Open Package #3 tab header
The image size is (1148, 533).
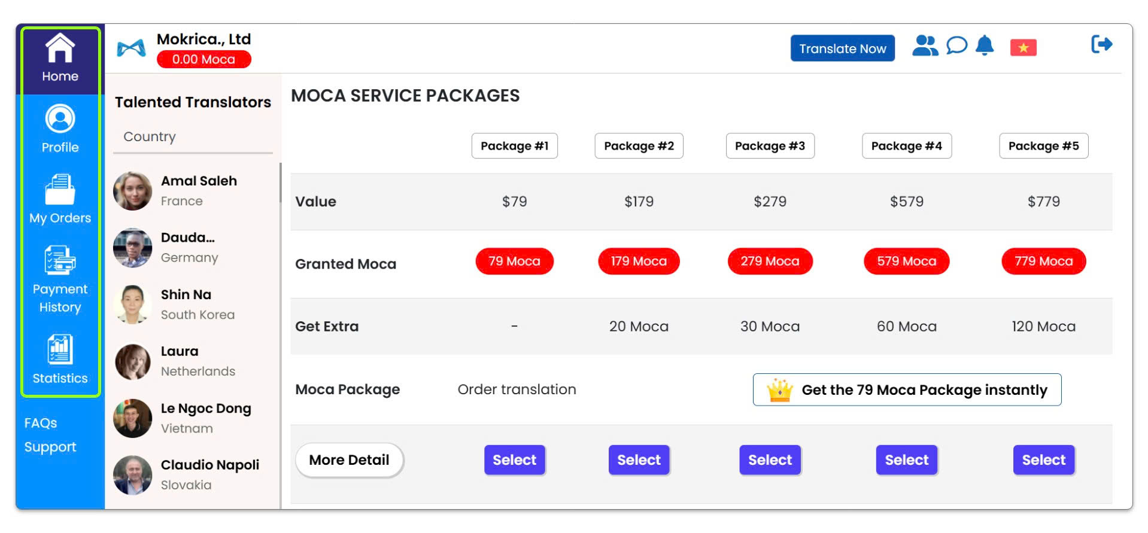pos(770,146)
